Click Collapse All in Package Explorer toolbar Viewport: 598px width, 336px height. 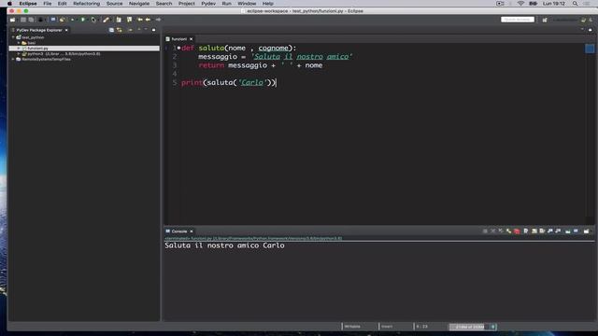pos(111,30)
